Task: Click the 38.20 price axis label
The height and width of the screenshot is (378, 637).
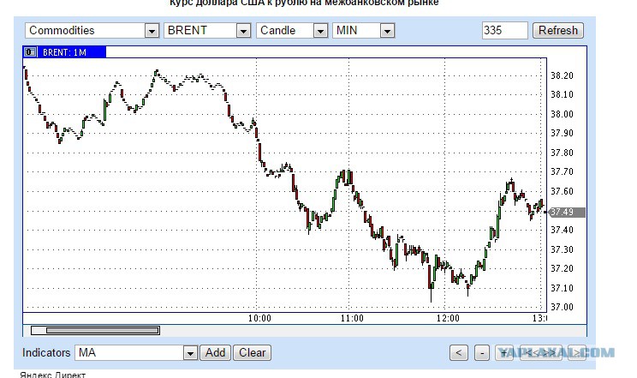Action: pos(562,75)
